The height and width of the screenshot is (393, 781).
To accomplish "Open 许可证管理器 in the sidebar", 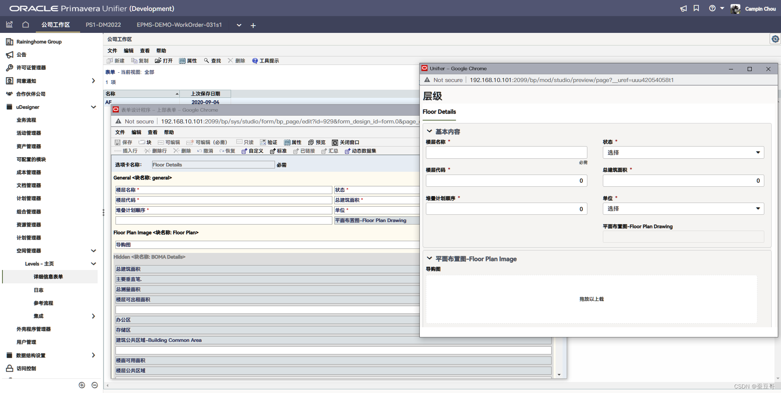I will pyautogui.click(x=31, y=68).
